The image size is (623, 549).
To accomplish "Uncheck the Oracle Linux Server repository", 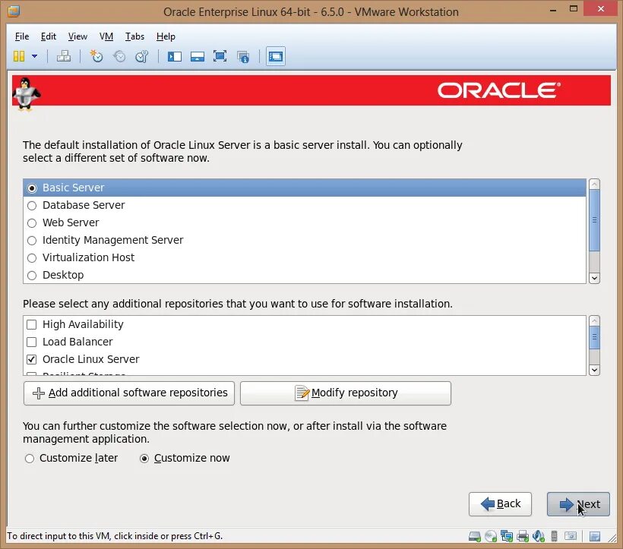I will pyautogui.click(x=31, y=360).
